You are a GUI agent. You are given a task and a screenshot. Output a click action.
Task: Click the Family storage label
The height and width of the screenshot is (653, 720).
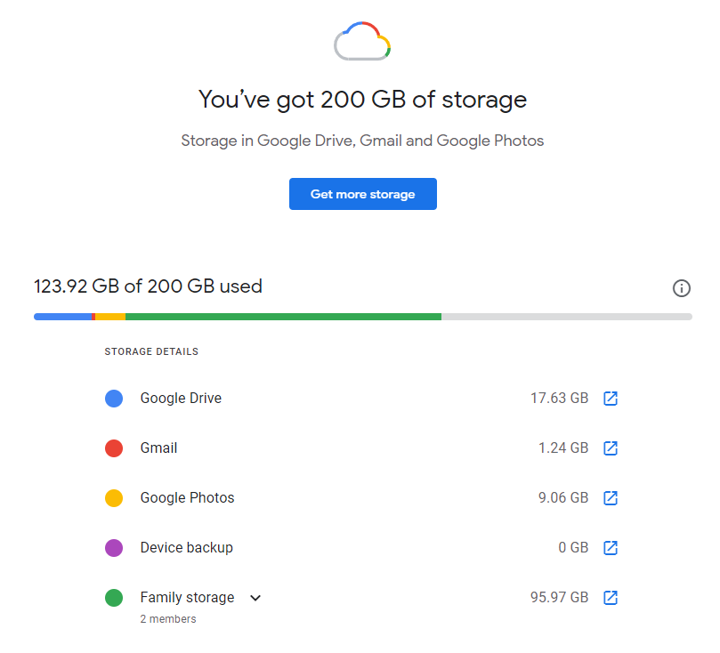tap(187, 598)
